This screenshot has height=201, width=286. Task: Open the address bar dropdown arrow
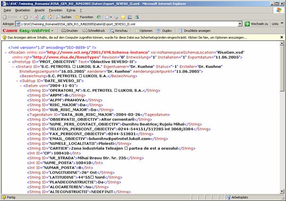pos(240,23)
